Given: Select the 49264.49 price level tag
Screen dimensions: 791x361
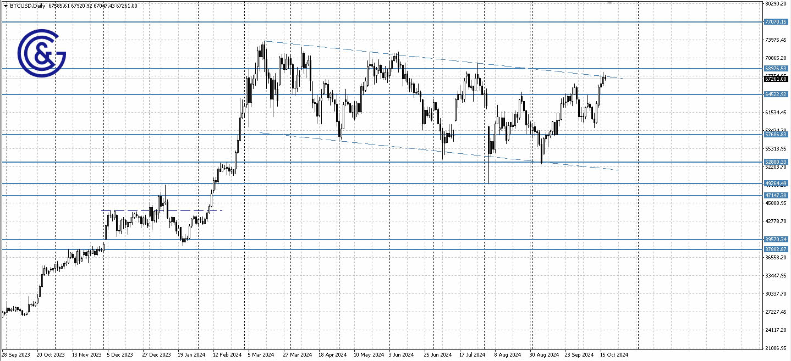Looking at the screenshot, I should (776, 183).
